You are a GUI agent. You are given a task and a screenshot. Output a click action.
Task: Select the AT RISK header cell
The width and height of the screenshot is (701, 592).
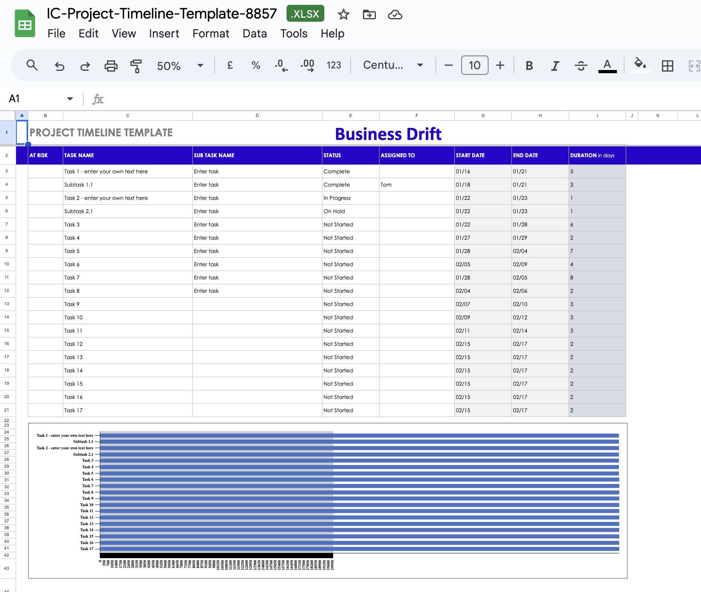click(x=45, y=155)
